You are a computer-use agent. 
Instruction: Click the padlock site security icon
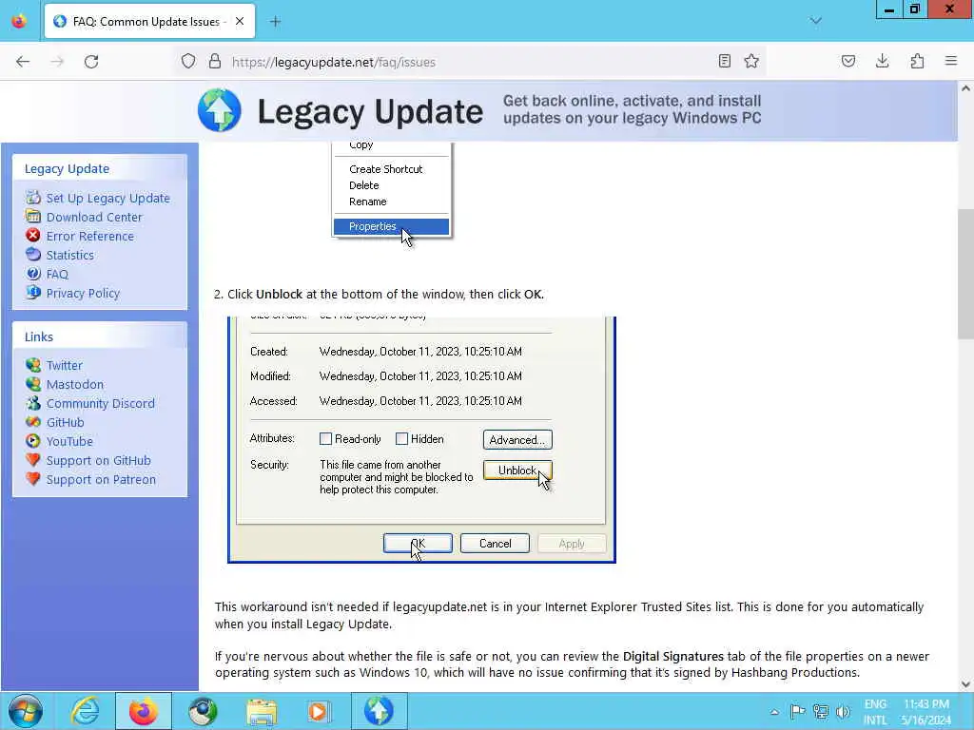(215, 62)
